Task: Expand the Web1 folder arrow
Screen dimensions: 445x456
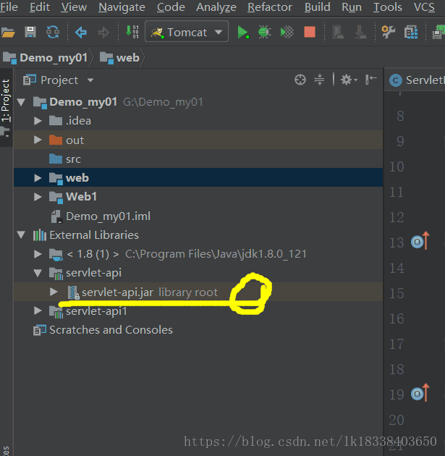Action: [38, 197]
